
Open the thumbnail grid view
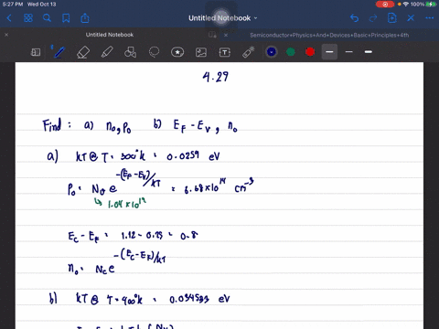click(28, 18)
